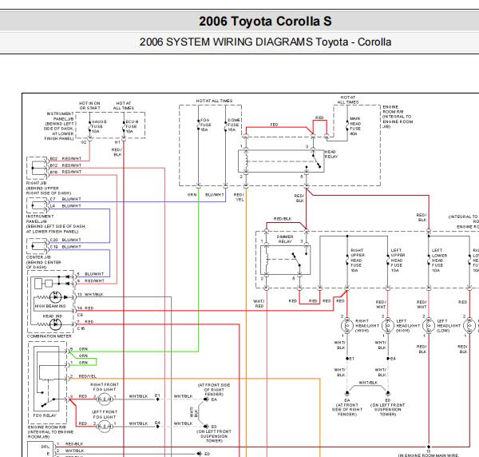
Task: Select the DRL connector label
Action: pyautogui.click(x=46, y=447)
